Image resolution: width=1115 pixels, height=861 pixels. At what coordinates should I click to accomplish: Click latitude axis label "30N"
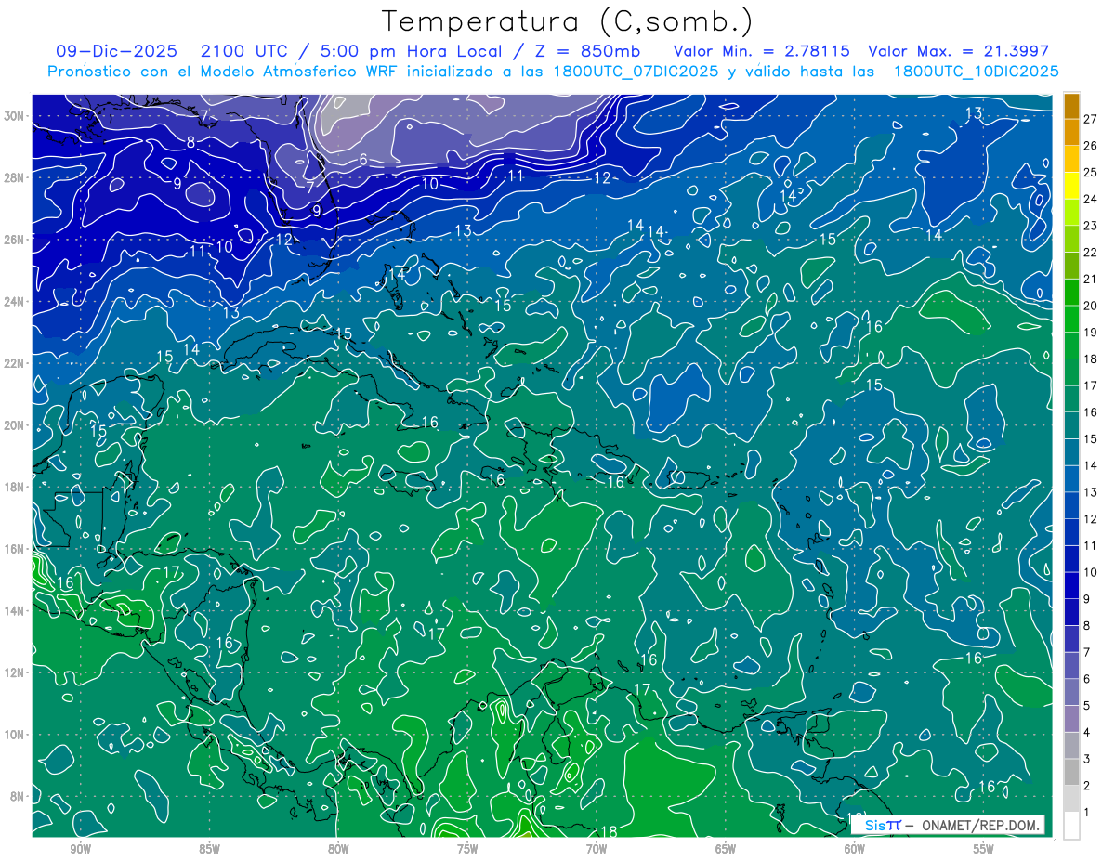(x=15, y=115)
